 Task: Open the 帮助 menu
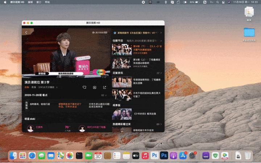point(47,2)
